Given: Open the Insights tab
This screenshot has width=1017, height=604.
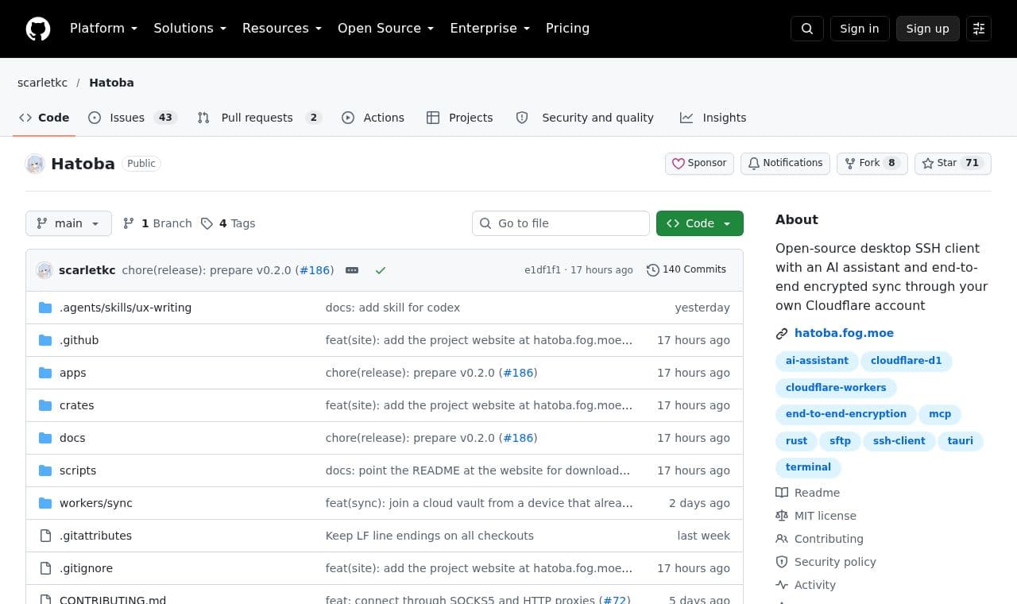Looking at the screenshot, I should (x=713, y=118).
